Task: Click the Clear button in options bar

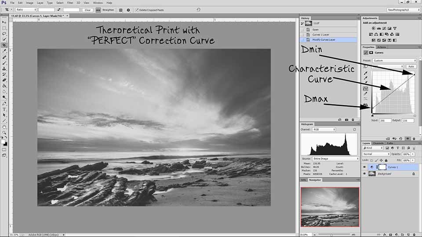Action: (x=87, y=10)
